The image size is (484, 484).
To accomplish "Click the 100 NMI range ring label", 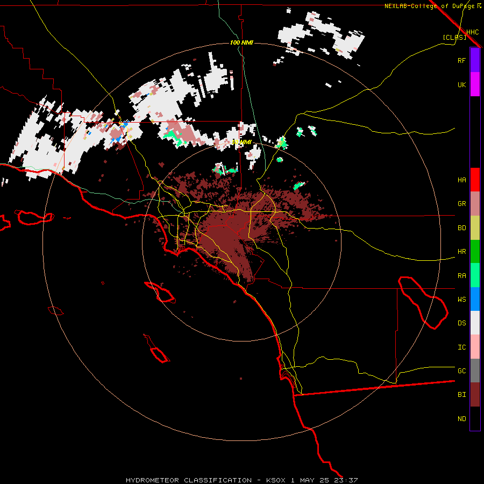I will (x=241, y=42).
